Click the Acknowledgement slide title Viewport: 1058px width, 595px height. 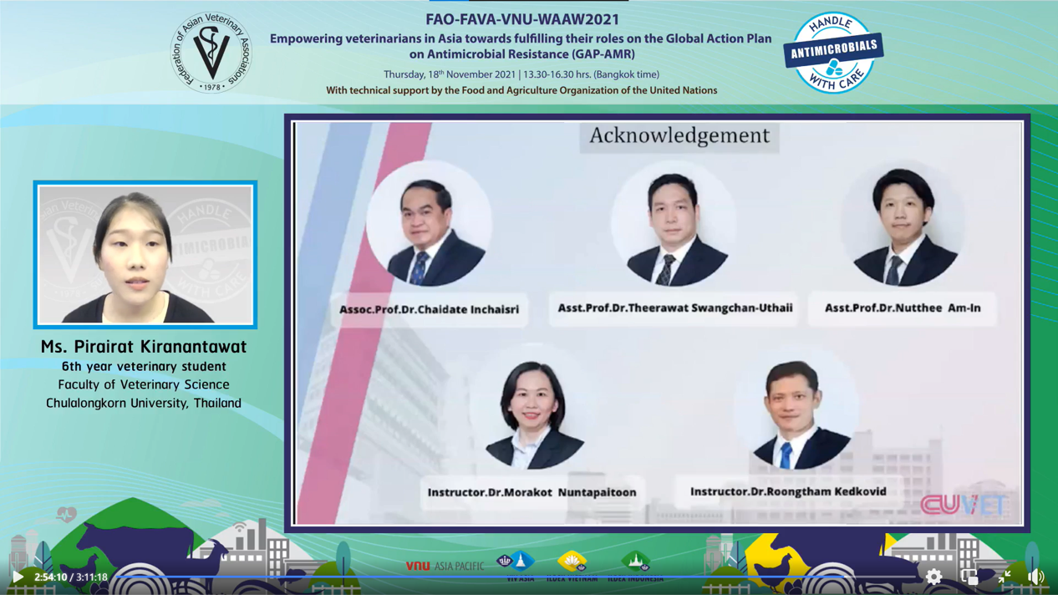[679, 136]
